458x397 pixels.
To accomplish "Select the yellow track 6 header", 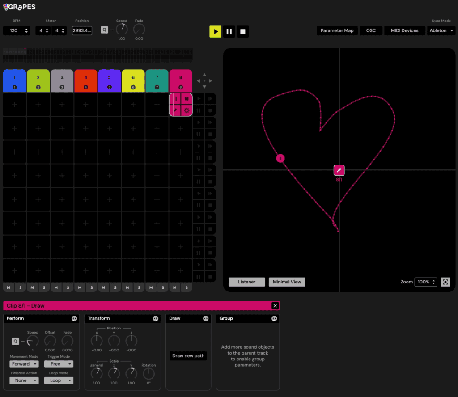I will point(133,81).
